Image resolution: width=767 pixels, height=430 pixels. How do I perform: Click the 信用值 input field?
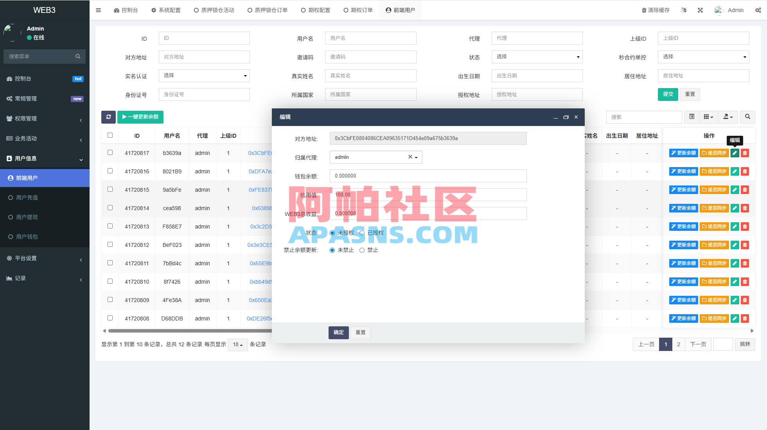pyautogui.click(x=428, y=194)
